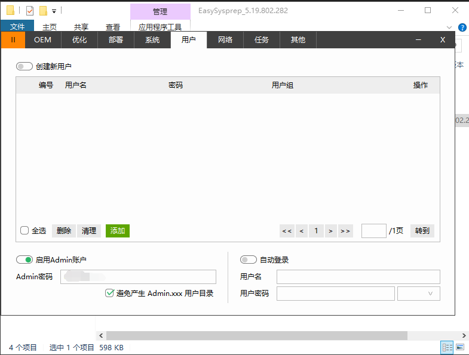The height and width of the screenshot is (355, 469).
Task: Click the new folder icon in title bar
Action: click(x=43, y=11)
